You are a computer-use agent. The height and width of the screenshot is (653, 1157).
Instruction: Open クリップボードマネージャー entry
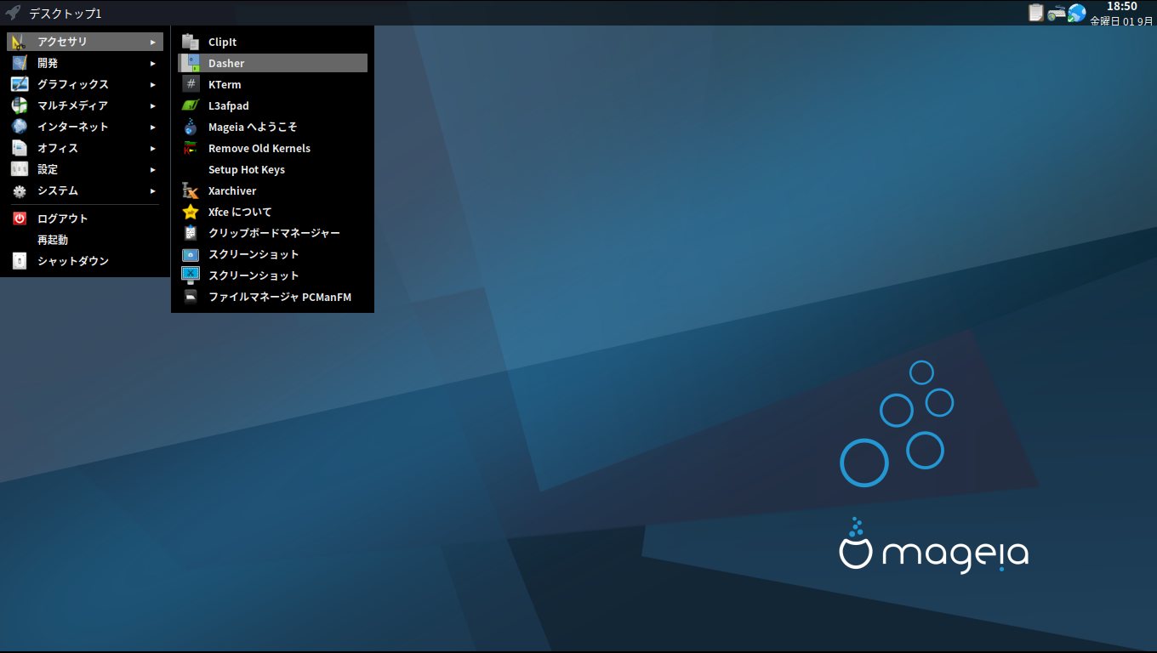272,233
